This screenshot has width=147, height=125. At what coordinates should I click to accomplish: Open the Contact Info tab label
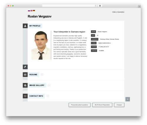coord(36,96)
